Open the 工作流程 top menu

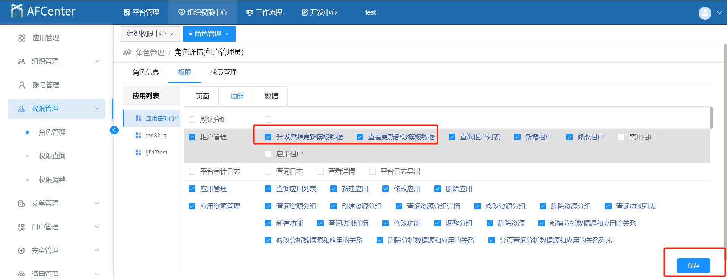click(264, 12)
